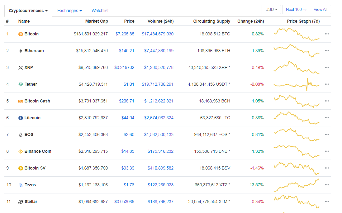
Task: Sort by the Name column header
Action: 24,21
